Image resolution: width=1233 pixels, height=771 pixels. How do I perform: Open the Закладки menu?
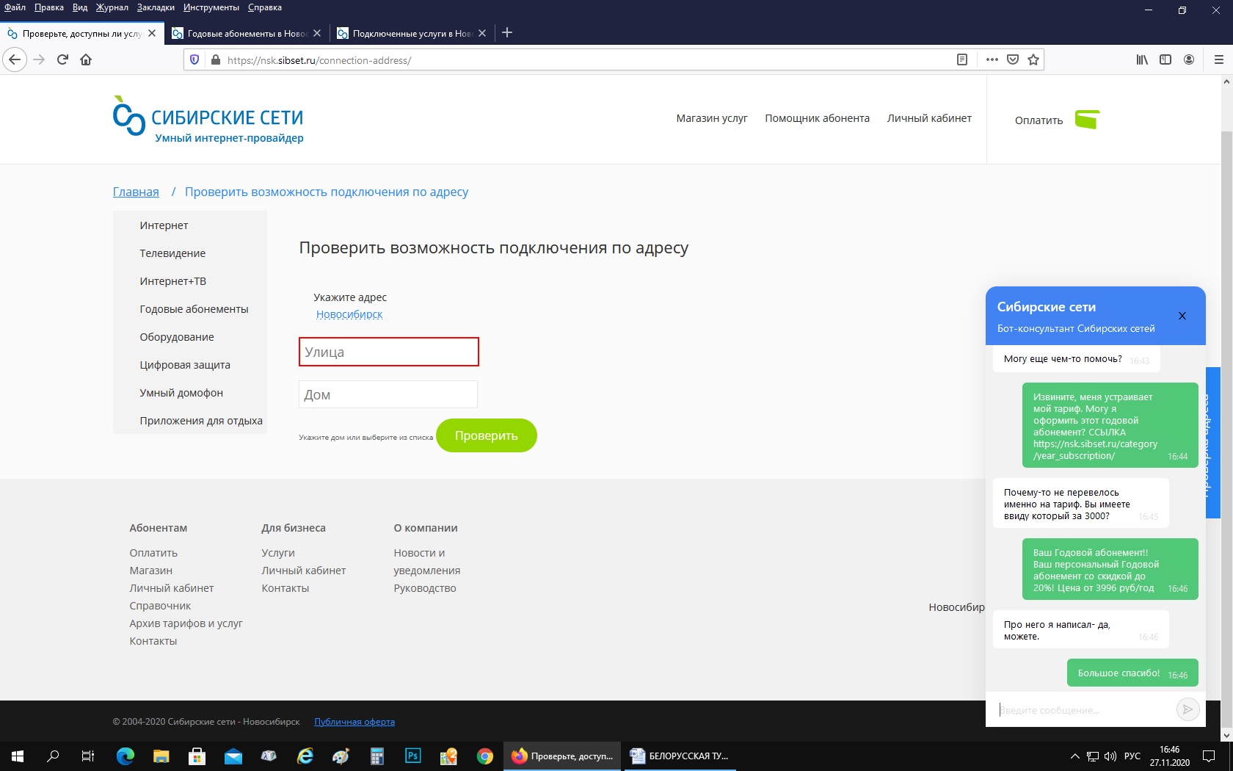pyautogui.click(x=156, y=7)
